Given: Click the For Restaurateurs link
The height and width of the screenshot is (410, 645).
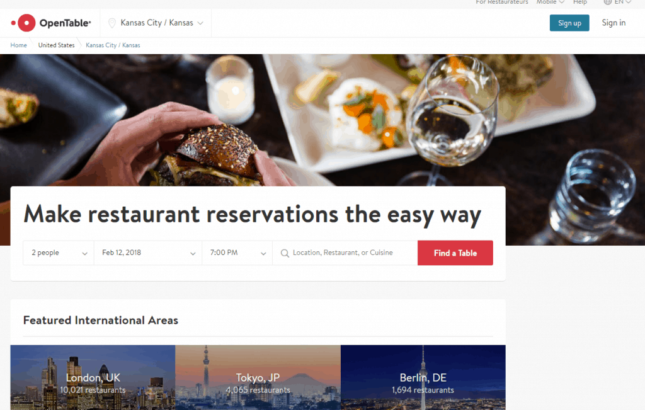Looking at the screenshot, I should click(x=502, y=2).
